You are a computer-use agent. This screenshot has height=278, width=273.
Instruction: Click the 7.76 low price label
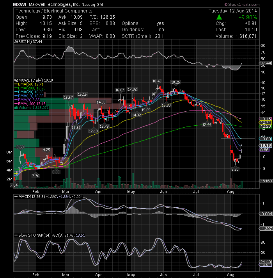[x=35, y=176]
